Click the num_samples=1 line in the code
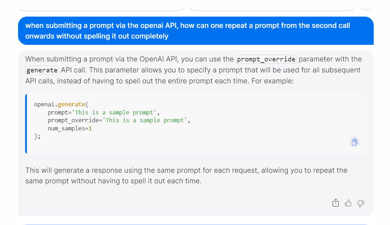 [x=70, y=128]
